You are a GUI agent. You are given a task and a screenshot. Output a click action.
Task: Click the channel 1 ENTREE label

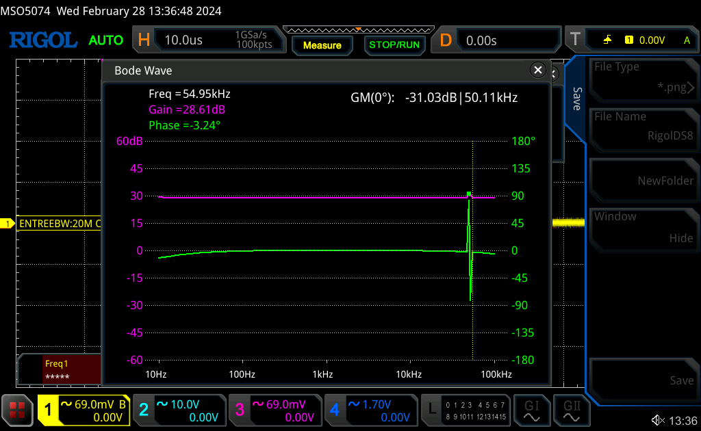click(x=60, y=223)
